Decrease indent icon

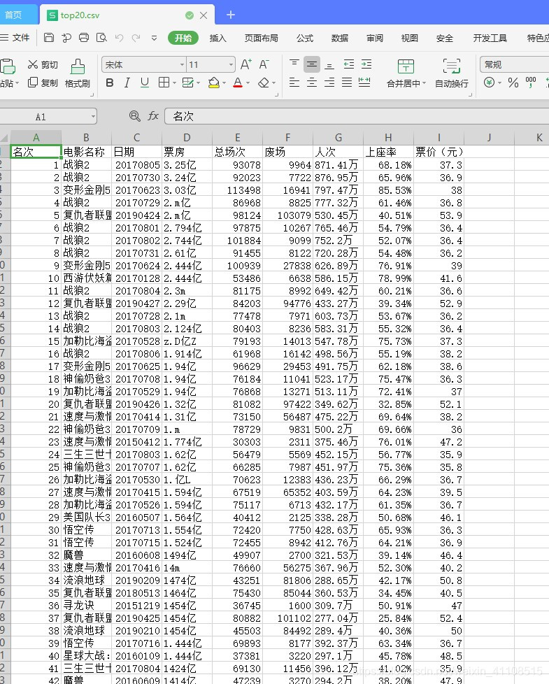(349, 64)
